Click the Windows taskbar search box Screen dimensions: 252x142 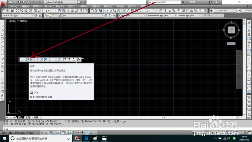pos(40,138)
